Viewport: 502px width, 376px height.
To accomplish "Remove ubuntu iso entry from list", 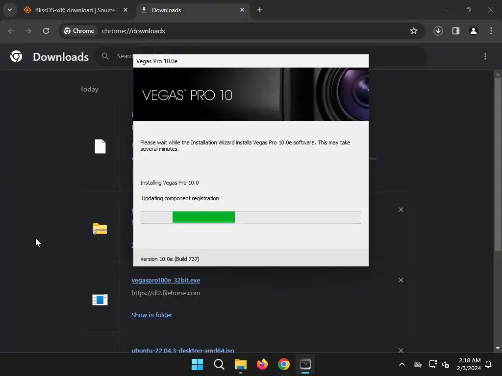I will pyautogui.click(x=401, y=350).
